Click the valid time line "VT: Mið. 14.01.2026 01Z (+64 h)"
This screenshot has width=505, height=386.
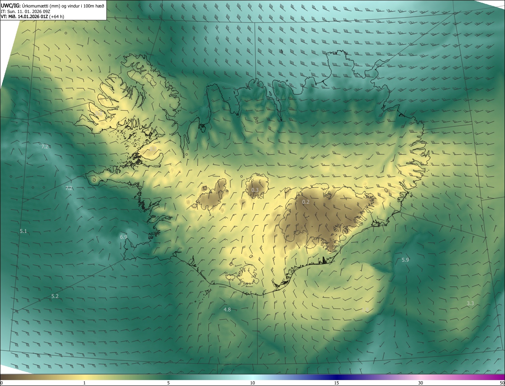tap(32, 17)
